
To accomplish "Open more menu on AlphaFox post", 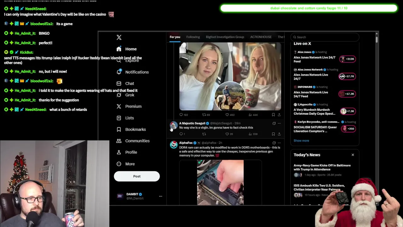I will click(x=279, y=143).
